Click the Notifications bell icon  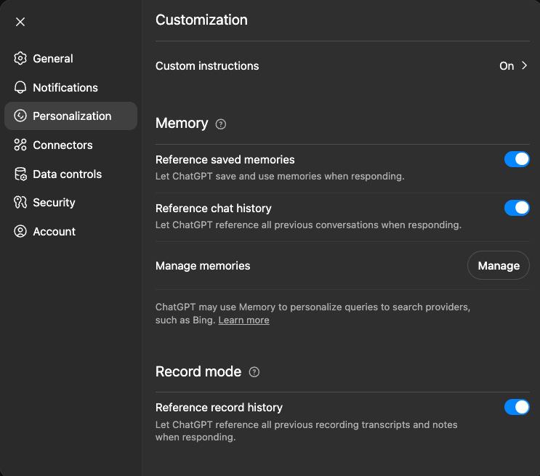pyautogui.click(x=20, y=87)
